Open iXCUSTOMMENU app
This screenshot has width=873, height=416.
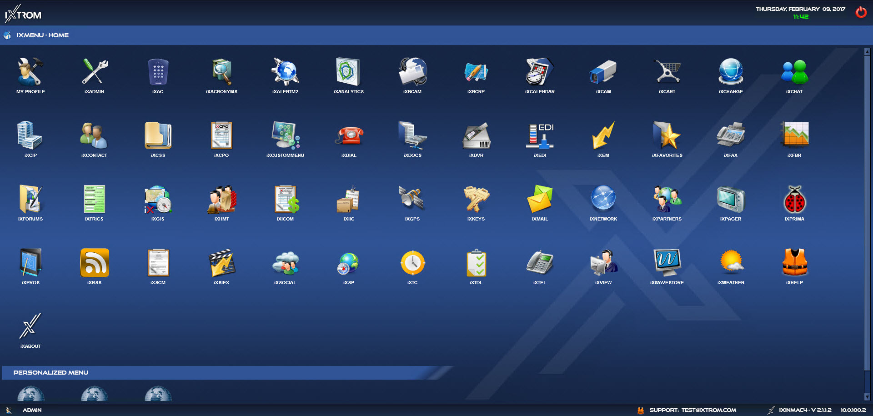tap(285, 135)
